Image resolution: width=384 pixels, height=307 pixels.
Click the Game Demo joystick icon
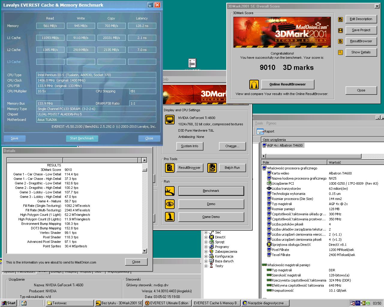(x=170, y=217)
